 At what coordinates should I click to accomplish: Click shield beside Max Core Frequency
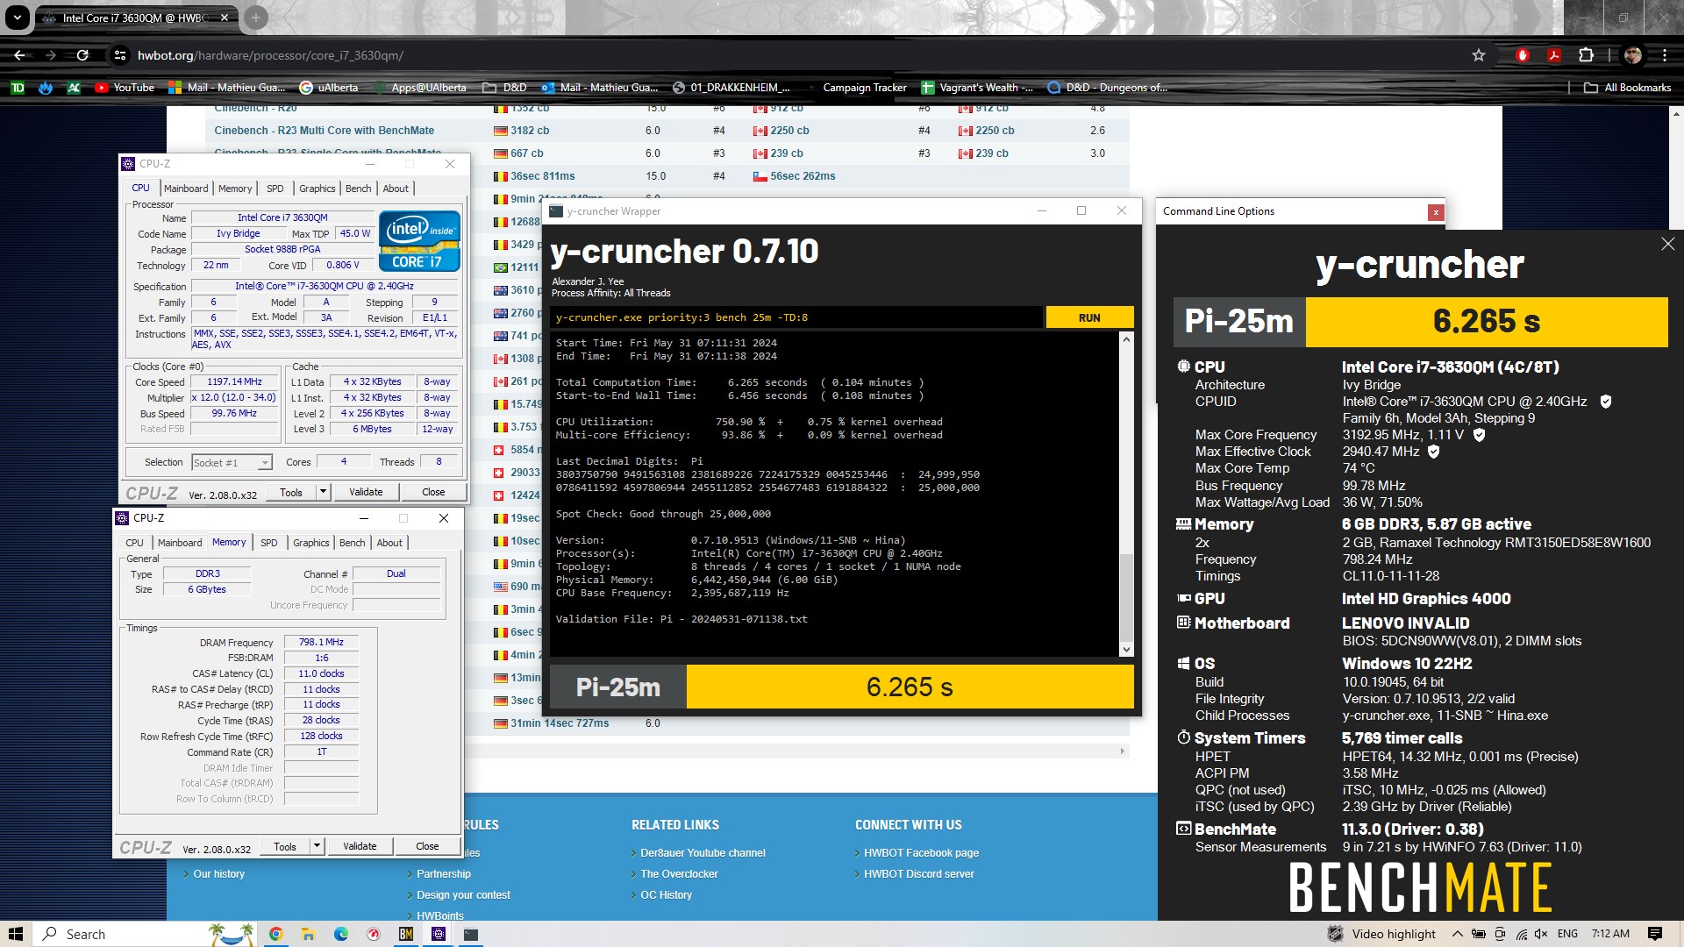coord(1479,435)
